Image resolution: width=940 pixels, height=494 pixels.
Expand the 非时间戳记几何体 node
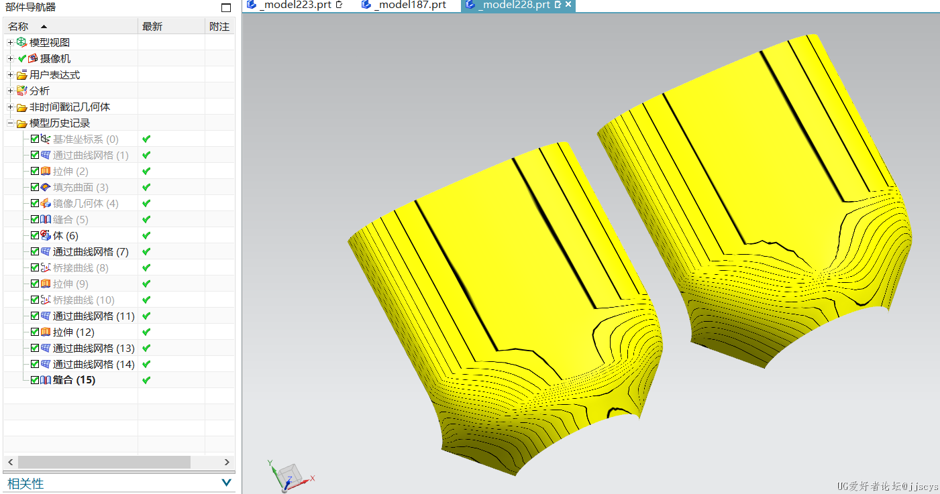pos(10,107)
